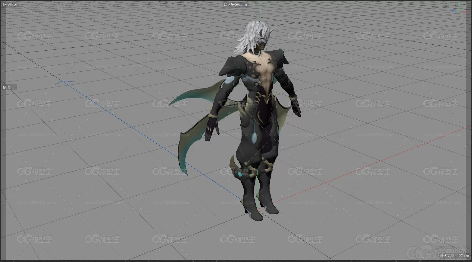Image resolution: width=472 pixels, height=262 pixels.
Task: Click the camera icon beside 默认摄像机
Action: pos(245,5)
